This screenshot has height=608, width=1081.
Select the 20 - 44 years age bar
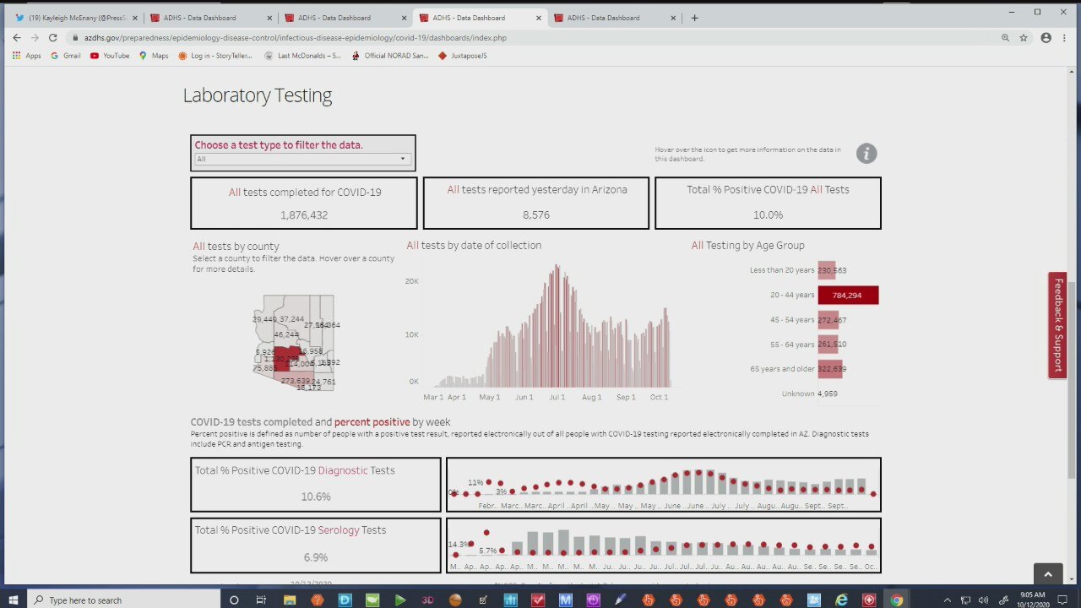point(848,295)
